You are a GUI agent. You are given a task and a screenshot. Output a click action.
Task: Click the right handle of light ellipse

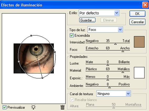55,52
